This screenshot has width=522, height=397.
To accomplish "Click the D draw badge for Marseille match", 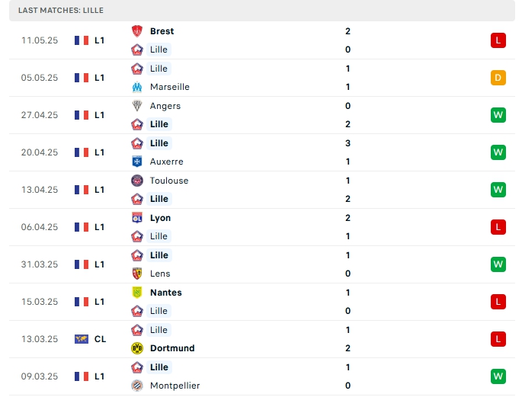I will pyautogui.click(x=498, y=78).
